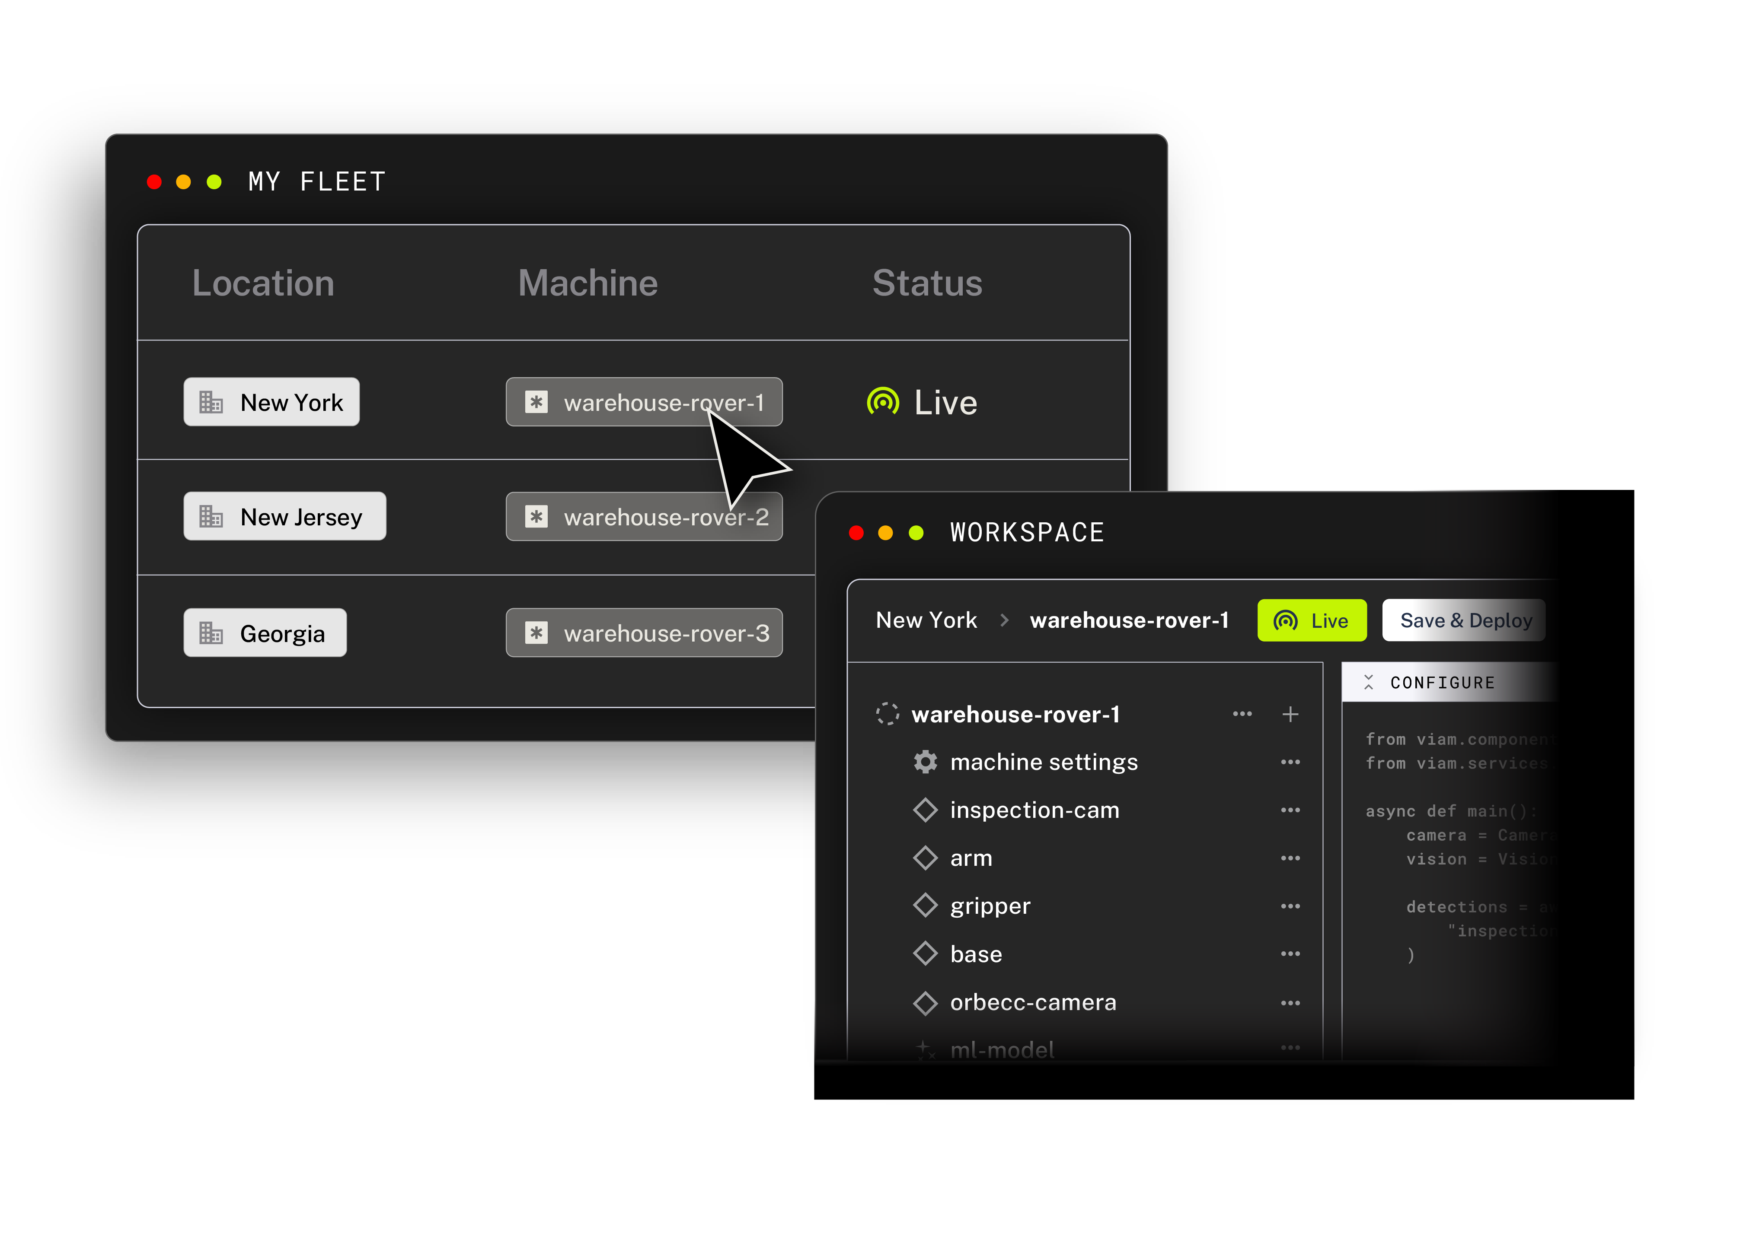Click the Save & Deploy button

click(x=1464, y=620)
